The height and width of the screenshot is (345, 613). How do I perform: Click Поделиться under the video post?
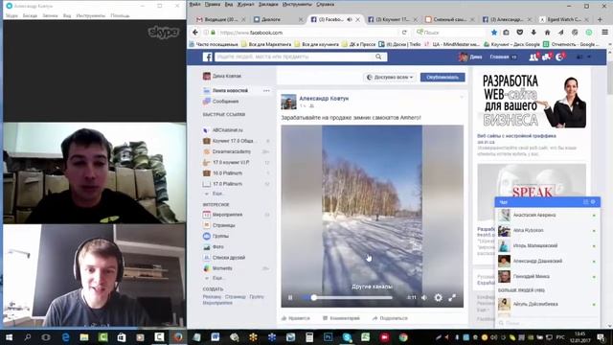point(390,318)
